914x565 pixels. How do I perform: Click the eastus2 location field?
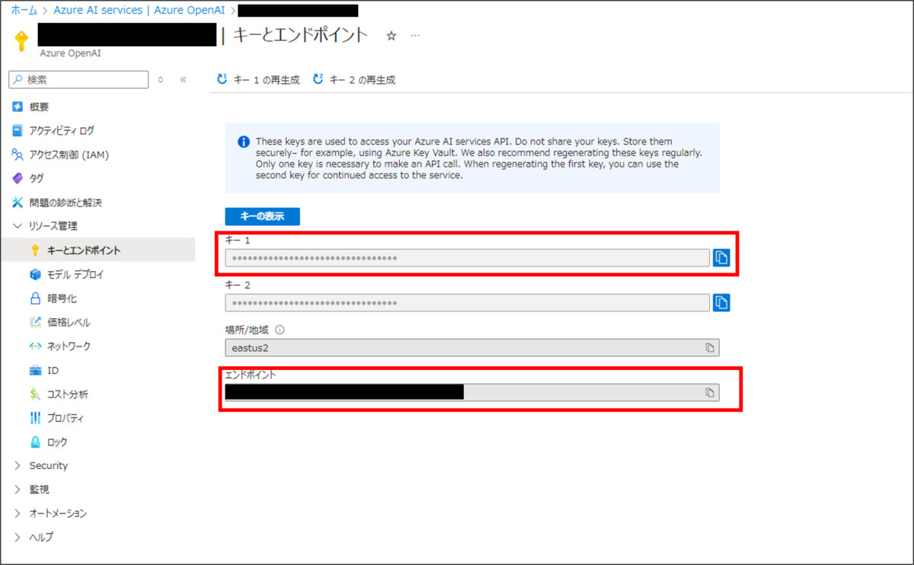472,347
